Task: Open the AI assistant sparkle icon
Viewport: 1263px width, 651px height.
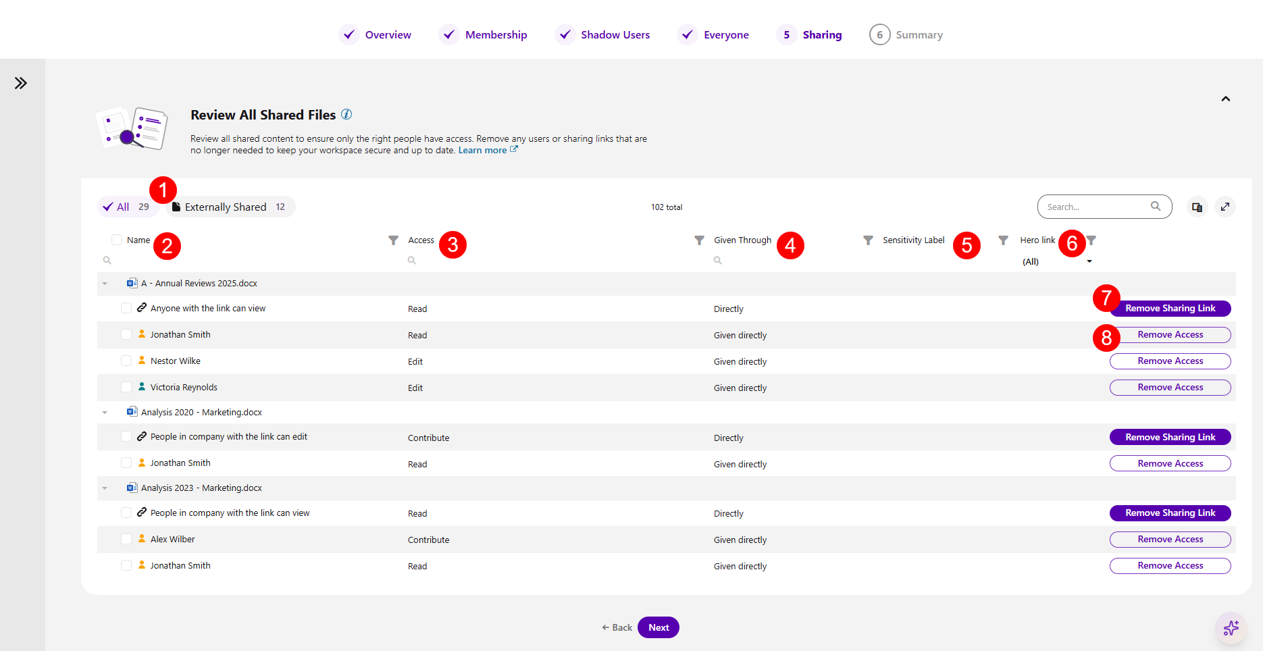Action: [x=1231, y=628]
